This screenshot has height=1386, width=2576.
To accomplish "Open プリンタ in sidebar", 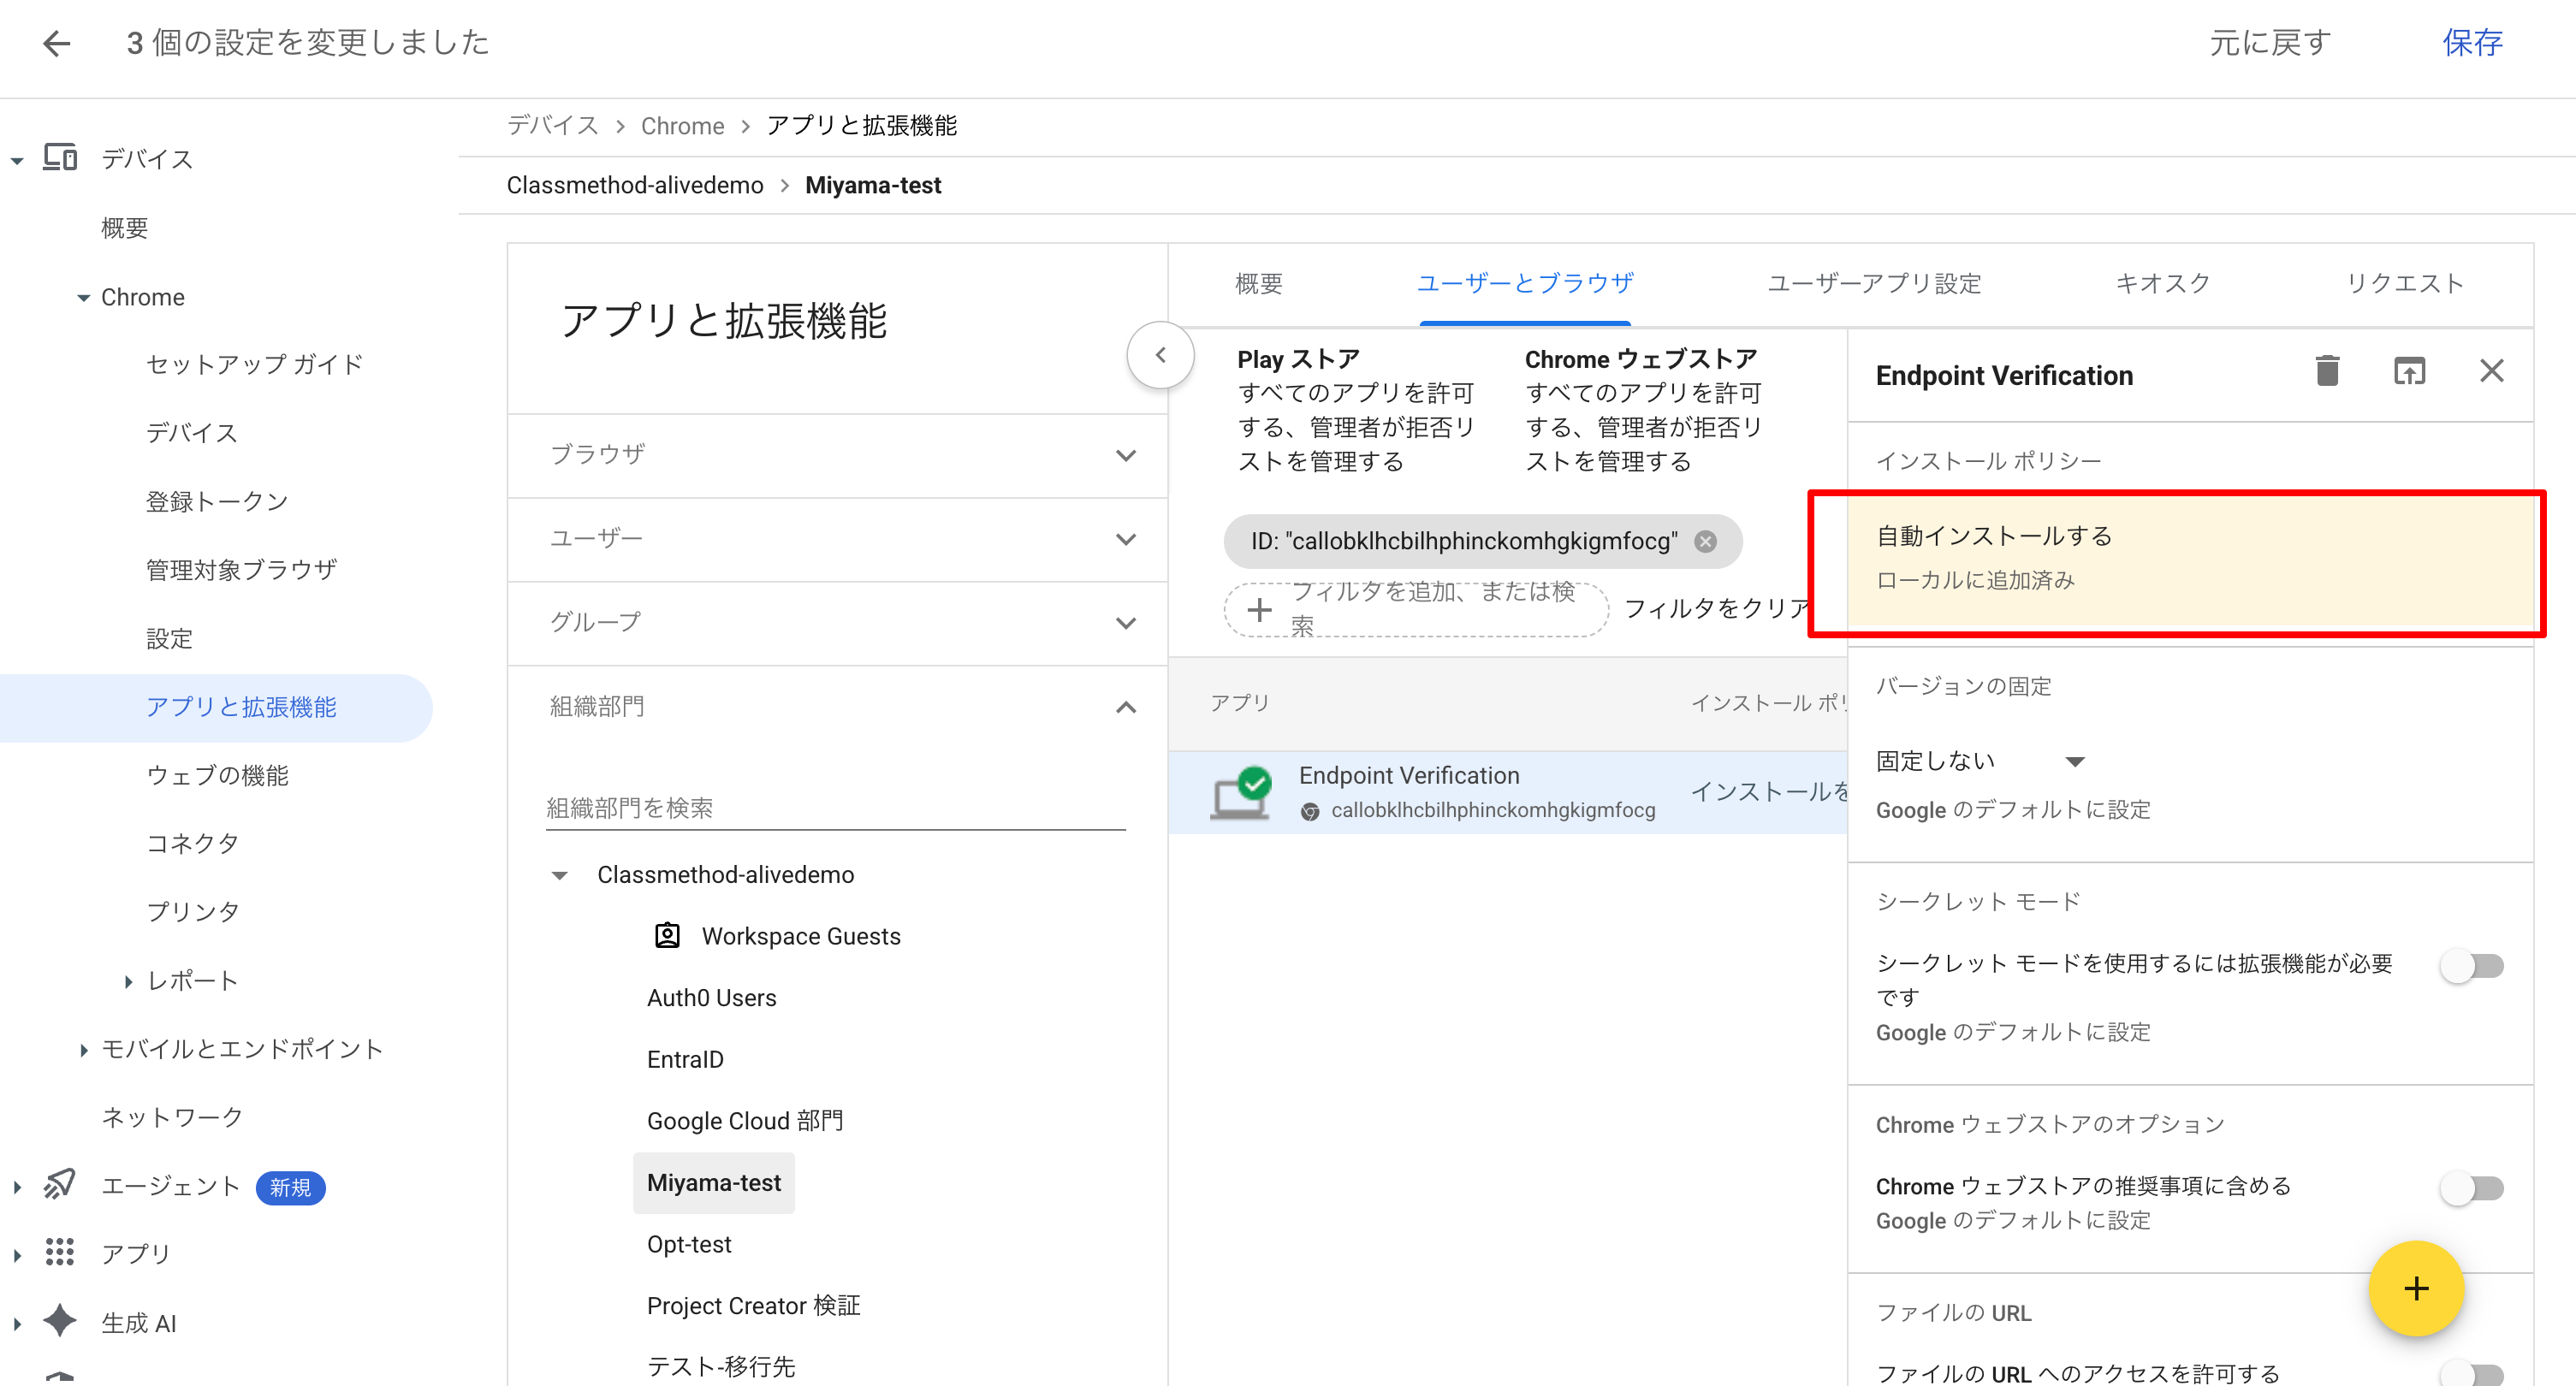I will [x=192, y=912].
